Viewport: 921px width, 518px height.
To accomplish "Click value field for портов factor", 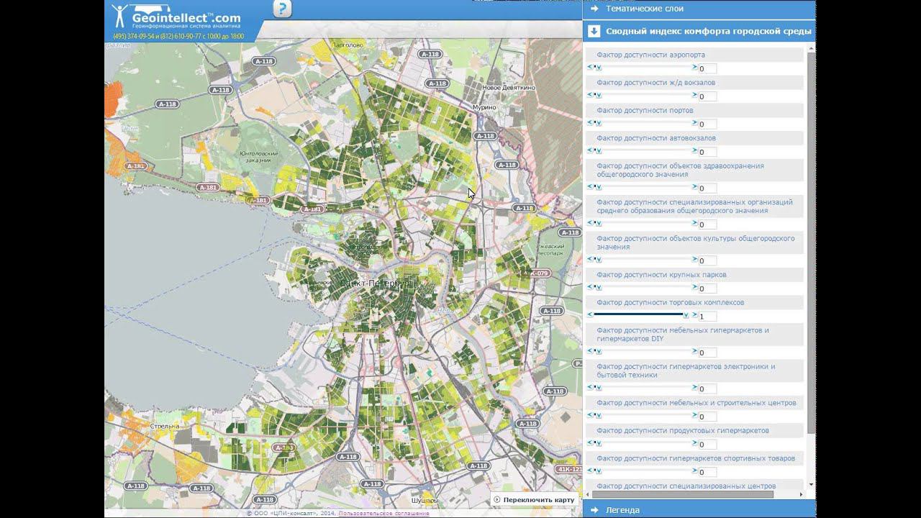I will (707, 124).
